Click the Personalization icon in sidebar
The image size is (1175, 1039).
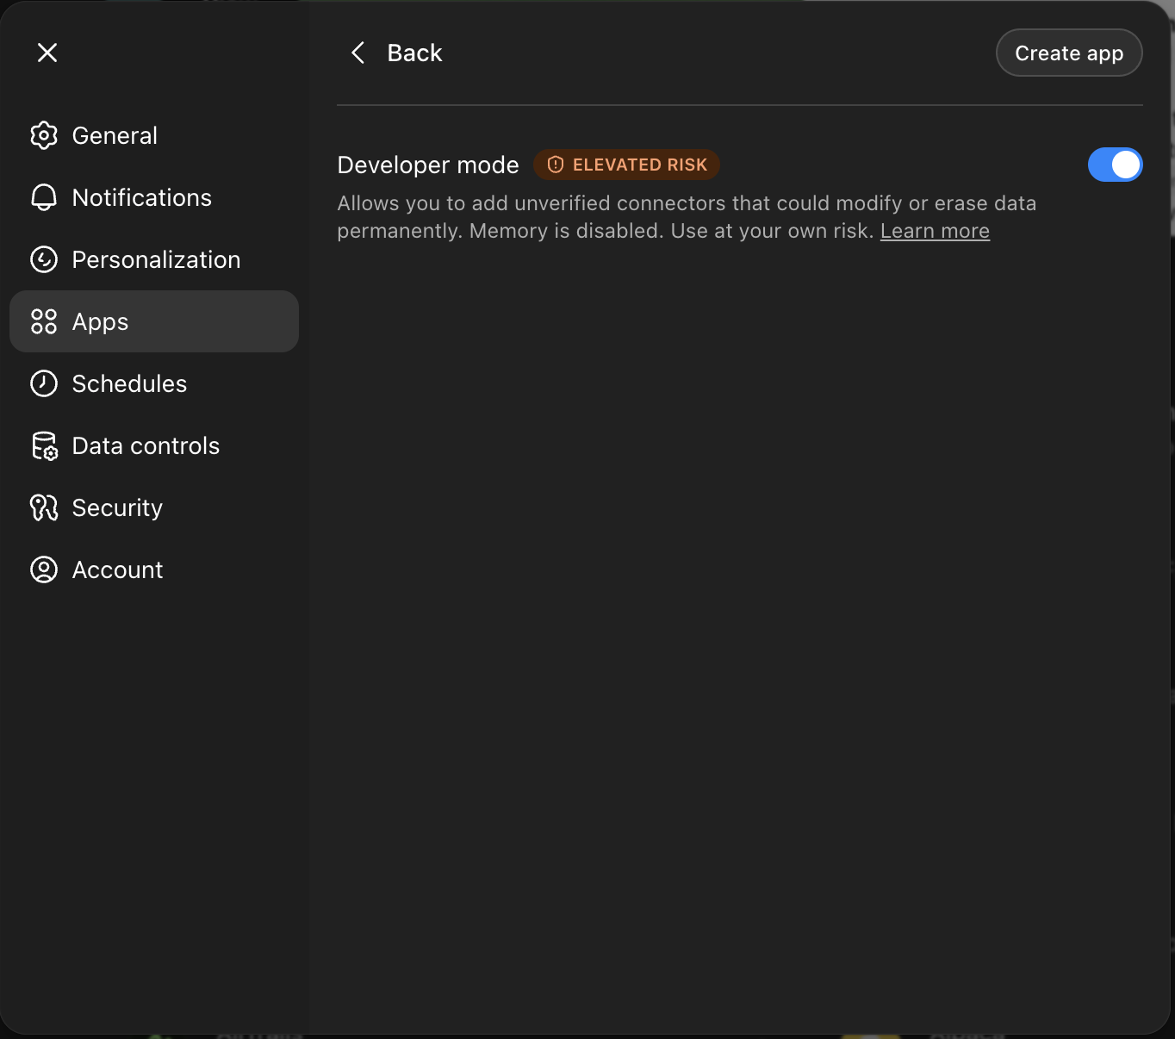tap(44, 259)
